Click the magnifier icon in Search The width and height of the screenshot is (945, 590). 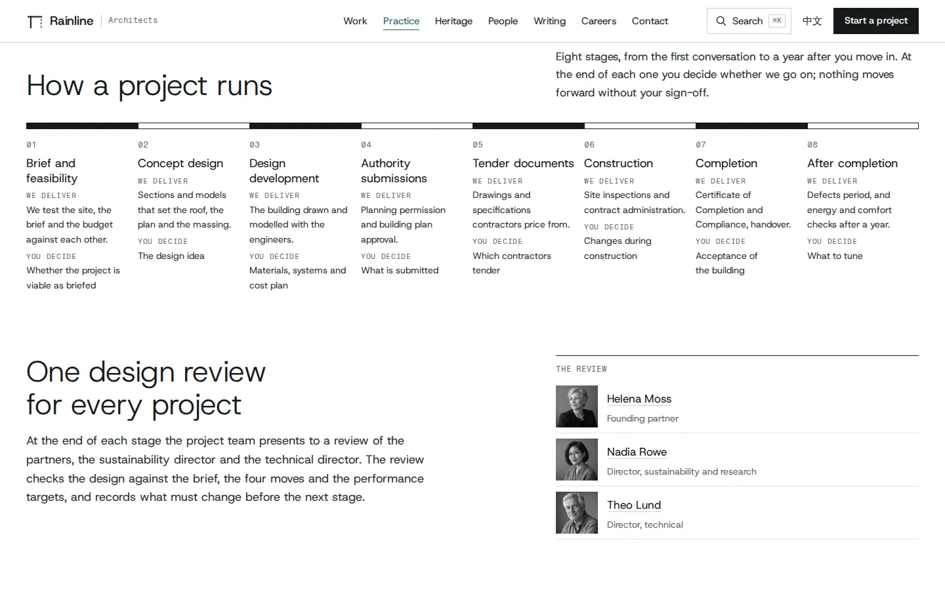click(721, 21)
